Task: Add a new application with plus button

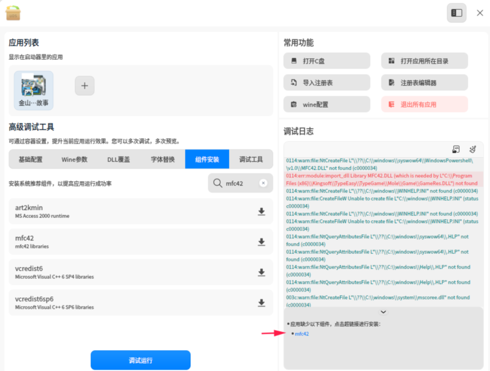Action: tap(85, 86)
